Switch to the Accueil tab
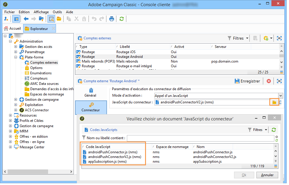The image size is (289, 185). 13,28
